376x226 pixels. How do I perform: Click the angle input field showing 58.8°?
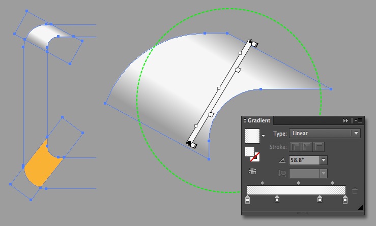coord(304,160)
